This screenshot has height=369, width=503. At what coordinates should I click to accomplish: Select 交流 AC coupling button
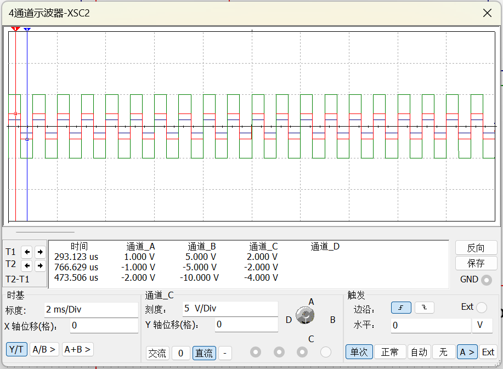click(x=157, y=353)
